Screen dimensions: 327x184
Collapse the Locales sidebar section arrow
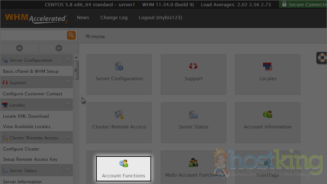pos(67,105)
